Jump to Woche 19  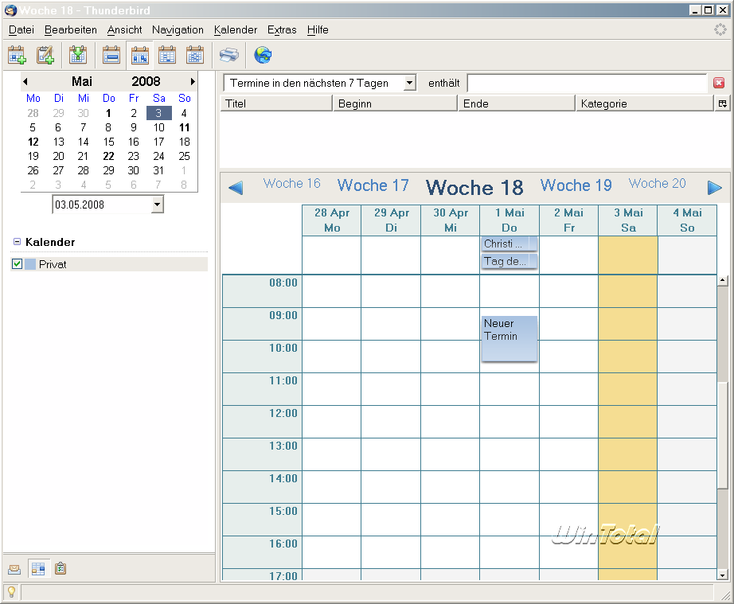[576, 185]
